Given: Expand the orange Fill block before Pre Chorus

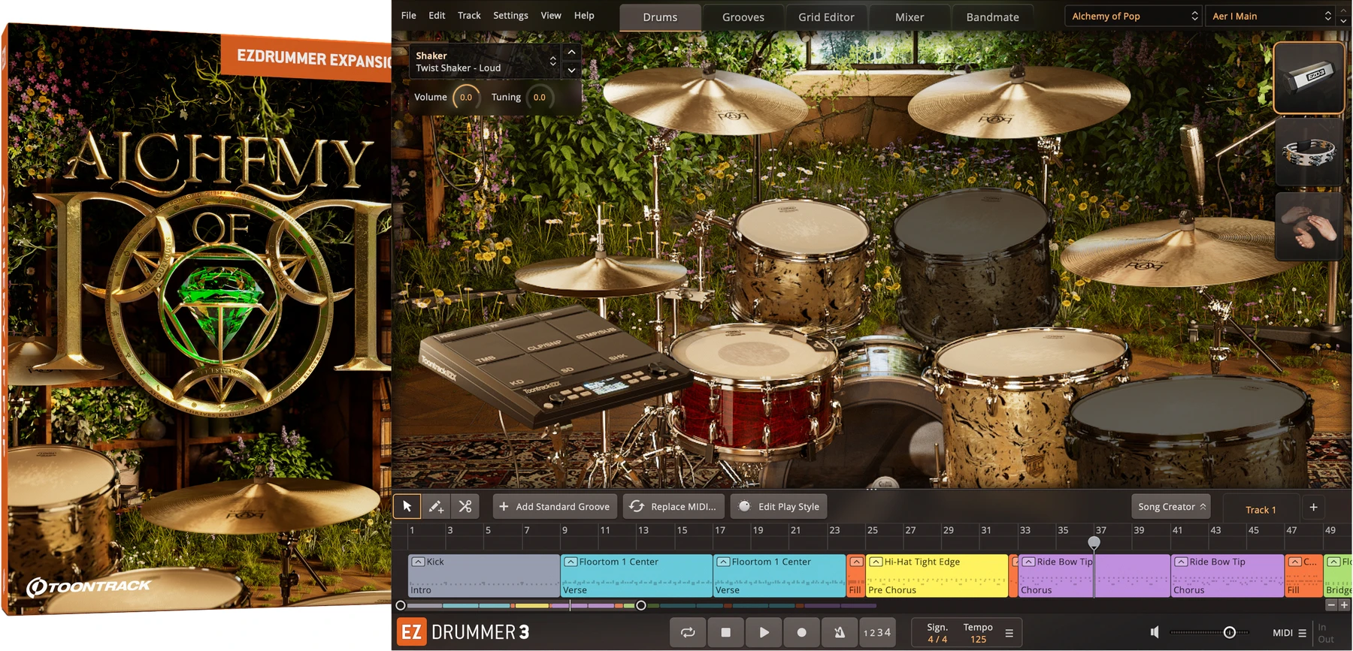Looking at the screenshot, I should [855, 562].
